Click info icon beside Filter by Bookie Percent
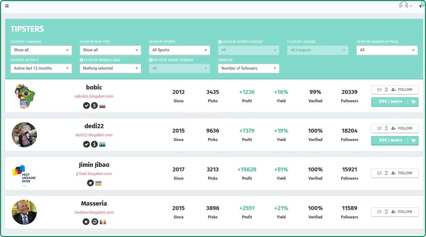The image size is (426, 237). 151,60
